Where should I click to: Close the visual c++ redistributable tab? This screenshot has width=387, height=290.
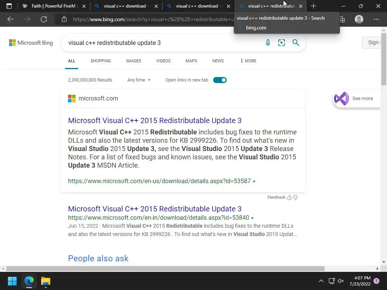(300, 6)
